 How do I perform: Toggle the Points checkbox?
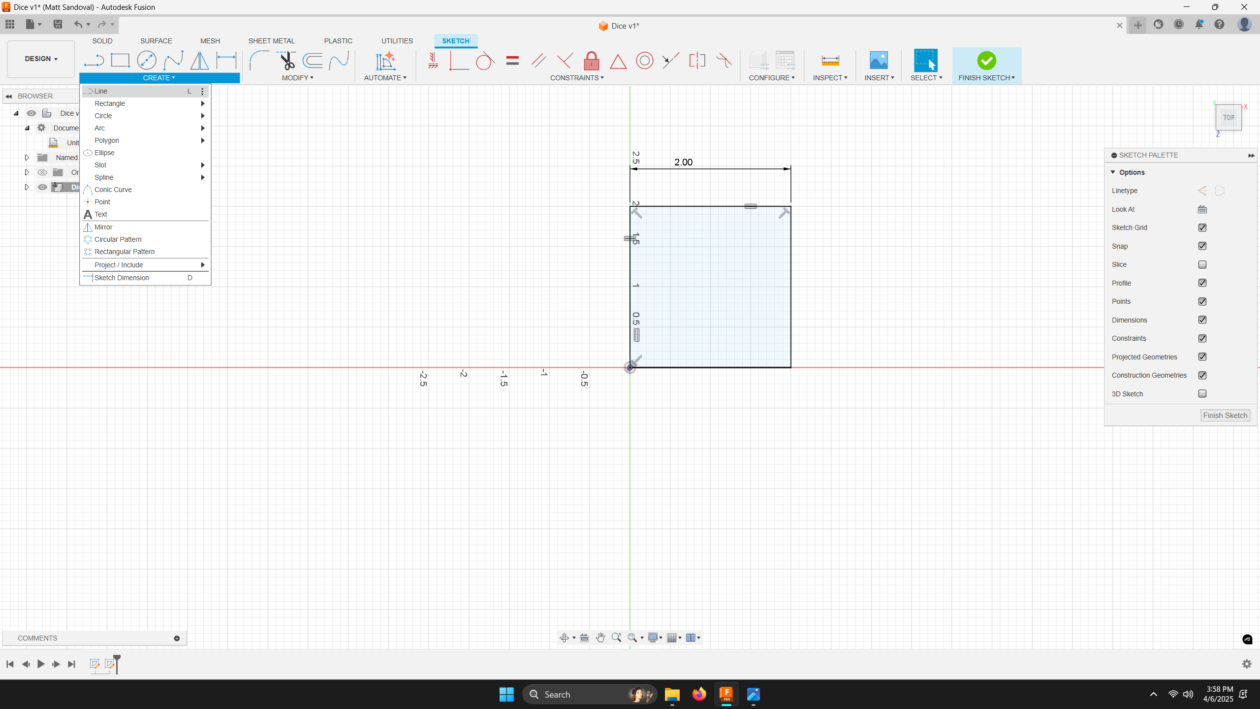point(1202,301)
